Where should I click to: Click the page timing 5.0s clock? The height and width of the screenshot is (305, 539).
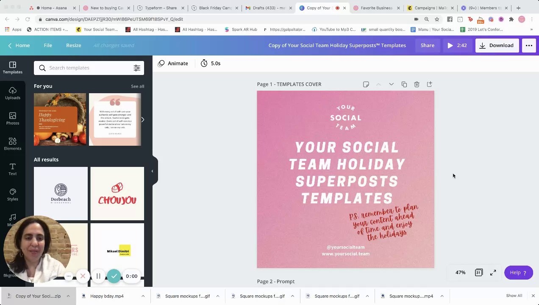tap(210, 63)
